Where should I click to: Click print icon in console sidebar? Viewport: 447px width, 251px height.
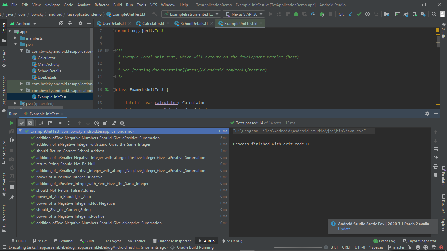pyautogui.click(x=435, y=166)
